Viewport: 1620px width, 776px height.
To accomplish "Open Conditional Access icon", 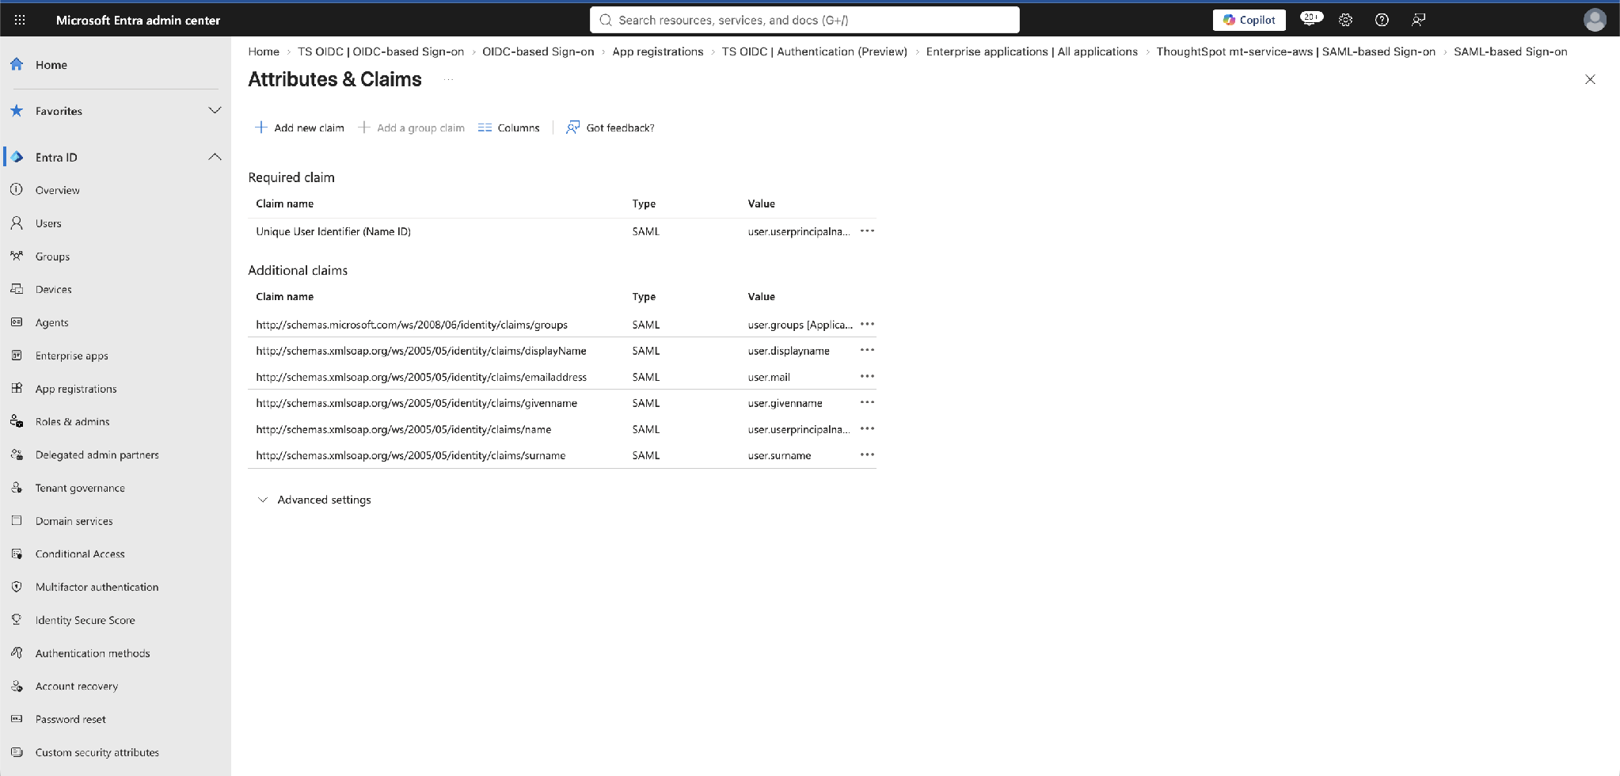I will (x=17, y=553).
